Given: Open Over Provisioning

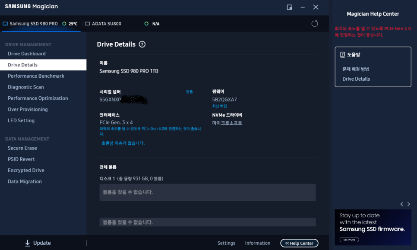Looking at the screenshot, I should (28, 110).
